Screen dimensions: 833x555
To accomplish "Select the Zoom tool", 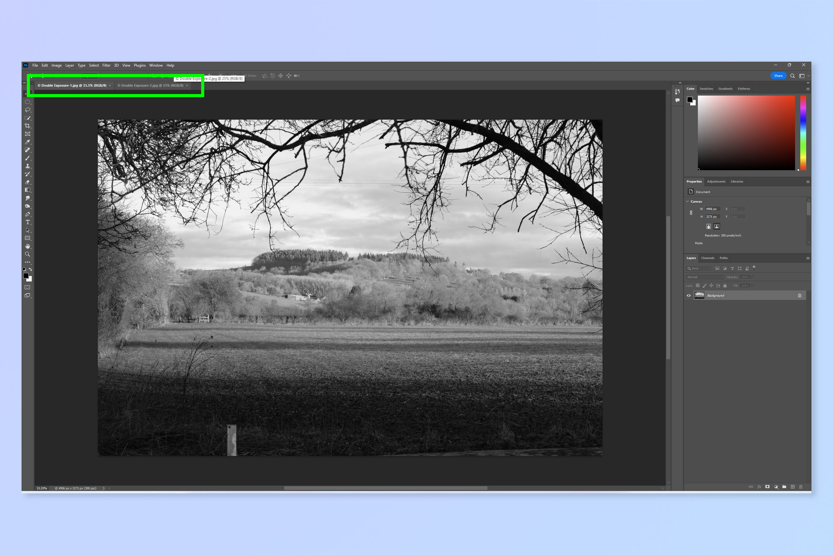I will pos(28,256).
